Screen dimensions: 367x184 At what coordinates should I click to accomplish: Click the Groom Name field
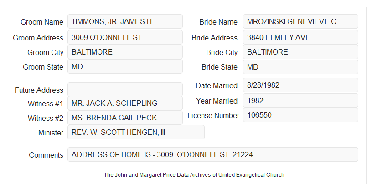pyautogui.click(x=125, y=21)
